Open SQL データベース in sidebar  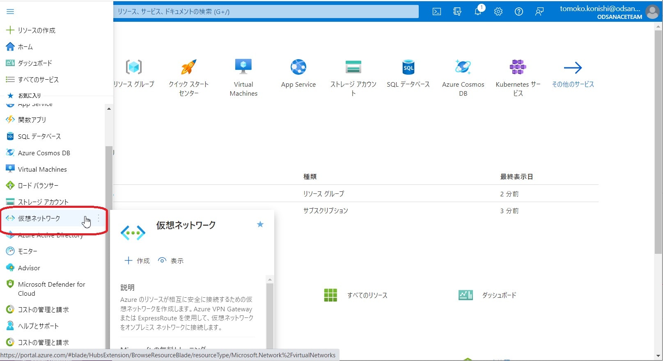[33, 136]
